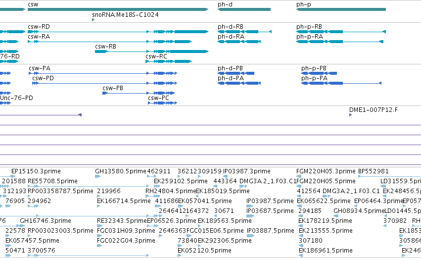Click the csw-PB protein label
The height and width of the screenshot is (258, 421).
point(113,88)
